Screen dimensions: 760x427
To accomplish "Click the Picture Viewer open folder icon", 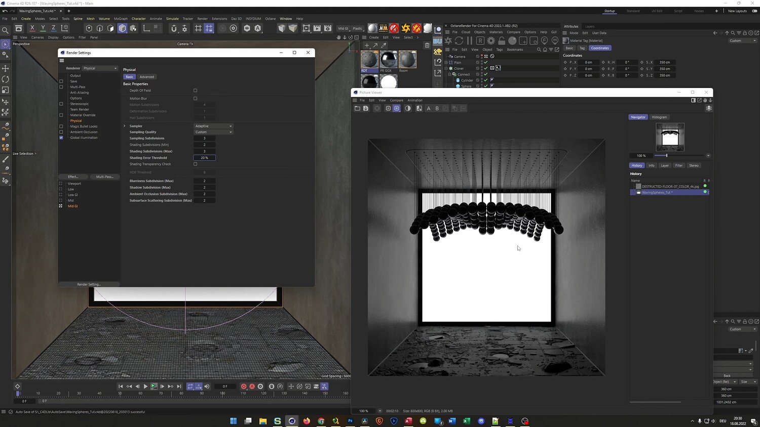I will (357, 108).
